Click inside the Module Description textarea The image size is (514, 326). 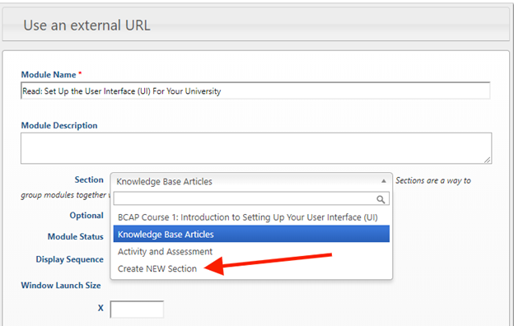(256, 148)
